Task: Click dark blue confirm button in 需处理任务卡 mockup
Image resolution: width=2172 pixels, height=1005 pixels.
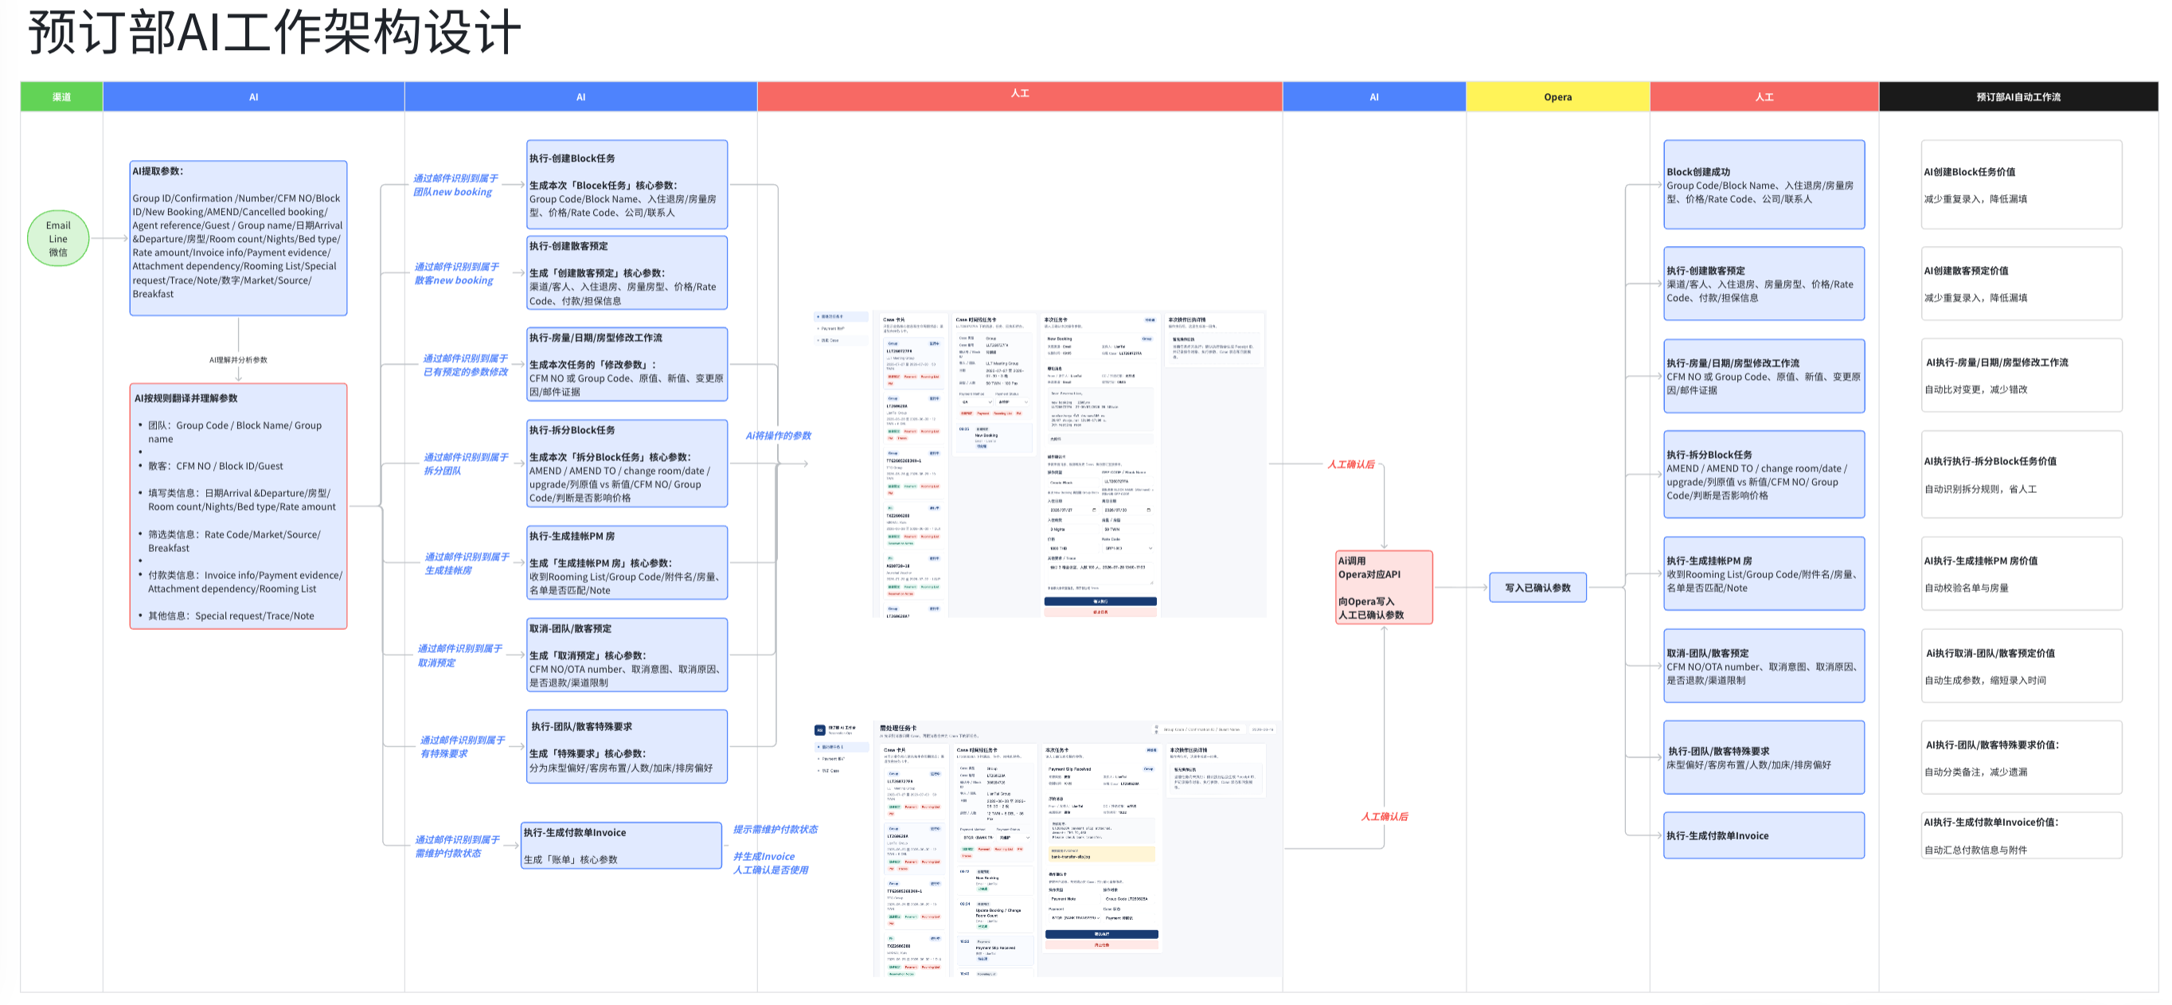Action: (x=1102, y=934)
